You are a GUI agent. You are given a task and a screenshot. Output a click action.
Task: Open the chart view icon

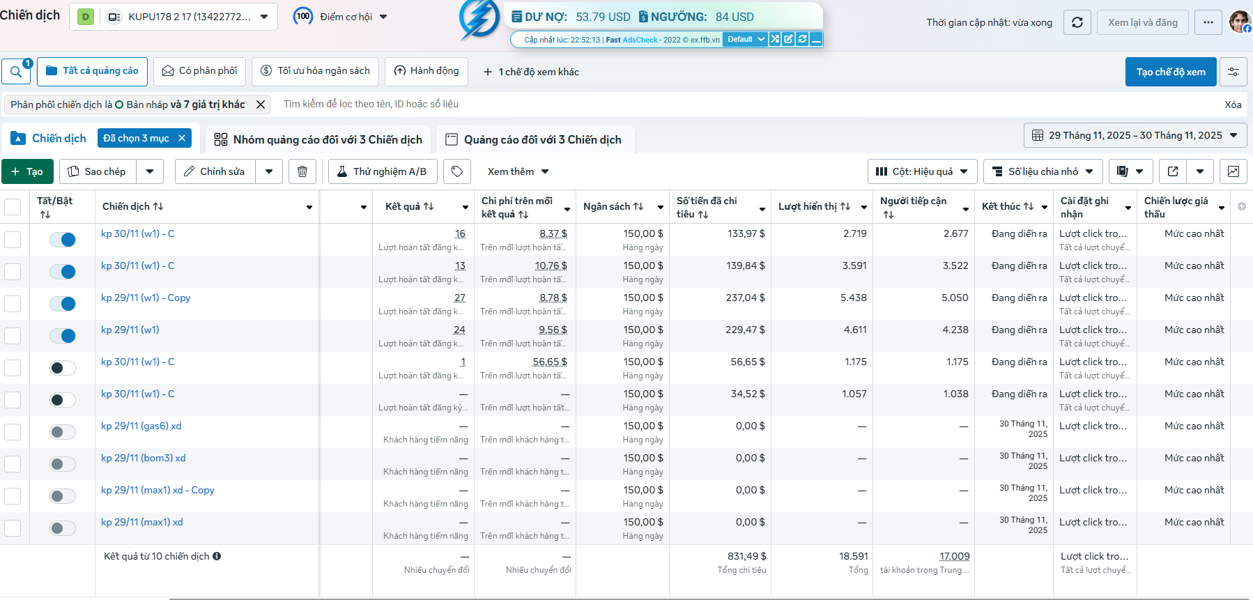[1233, 171]
